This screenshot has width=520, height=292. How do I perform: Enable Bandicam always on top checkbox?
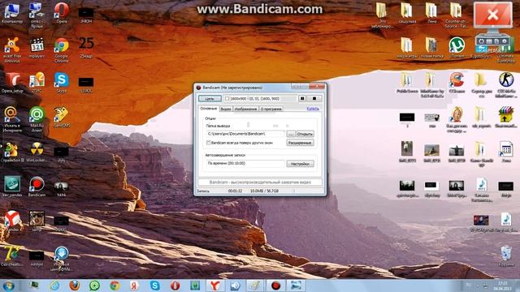pyautogui.click(x=208, y=143)
